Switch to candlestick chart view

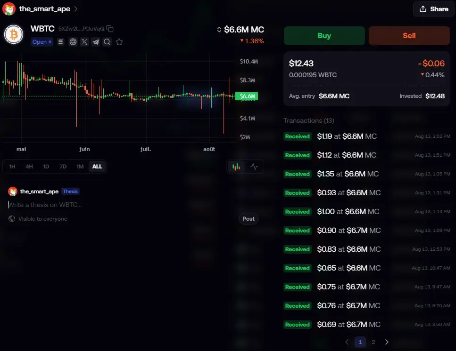(236, 167)
